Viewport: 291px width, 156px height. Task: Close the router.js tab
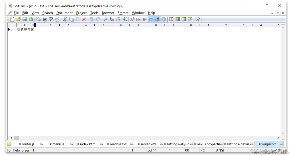(x=41, y=144)
